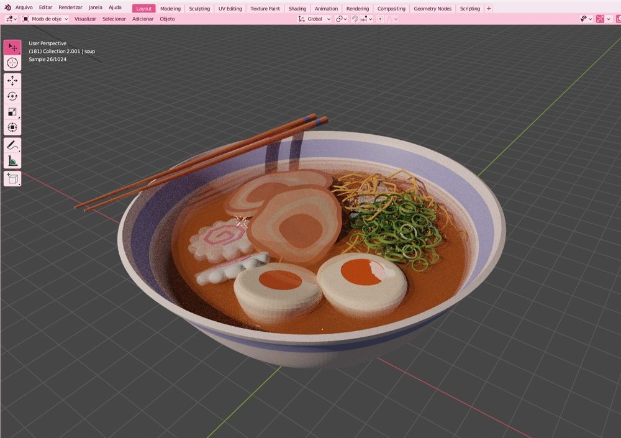Switch to the Texture Paint workspace tab
Image resolution: width=621 pixels, height=438 pixels.
pyautogui.click(x=265, y=8)
